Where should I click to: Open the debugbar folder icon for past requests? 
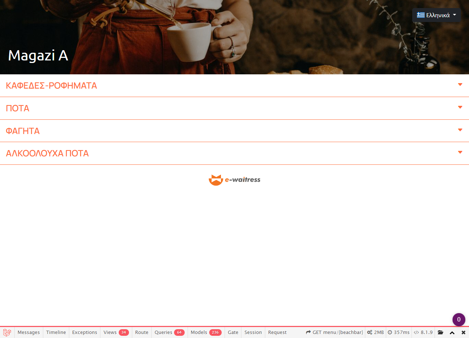click(x=440, y=333)
